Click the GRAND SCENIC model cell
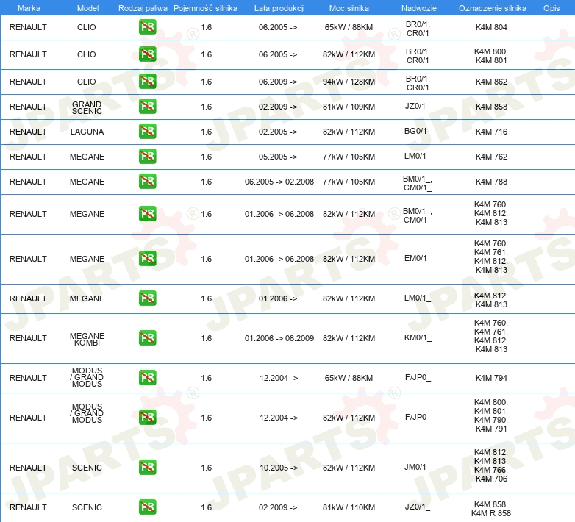Screen dimensions: 575x522 (x=87, y=108)
